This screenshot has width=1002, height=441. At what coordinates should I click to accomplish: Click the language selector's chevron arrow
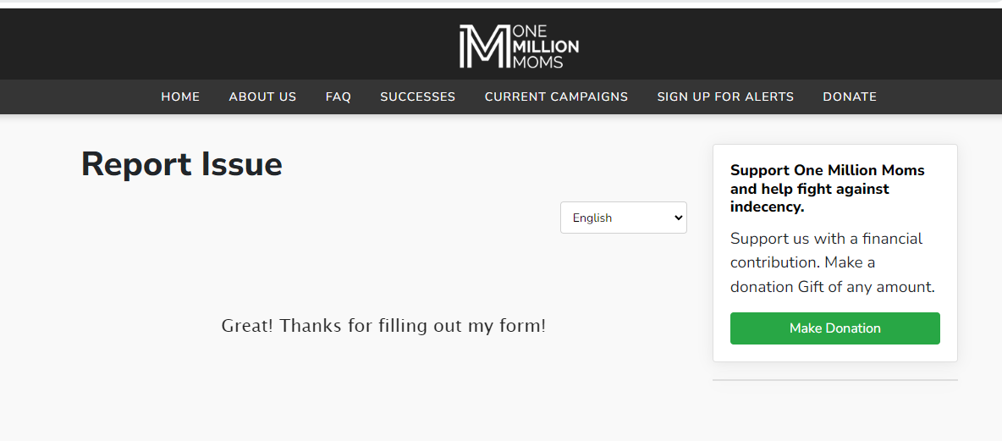coord(677,218)
